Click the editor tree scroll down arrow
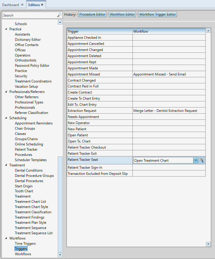The height and width of the screenshot is (259, 215). 60,255
